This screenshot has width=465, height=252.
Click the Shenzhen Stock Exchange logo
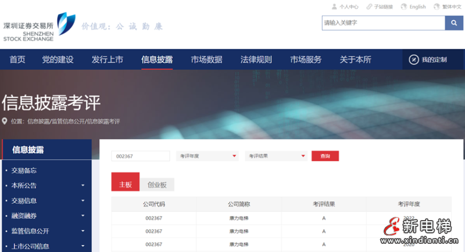click(38, 27)
